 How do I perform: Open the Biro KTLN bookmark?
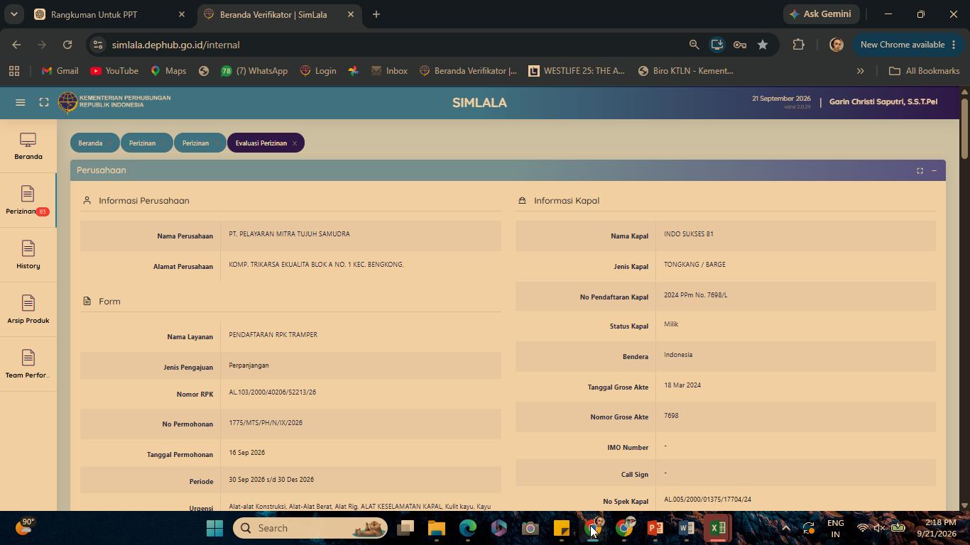point(685,71)
